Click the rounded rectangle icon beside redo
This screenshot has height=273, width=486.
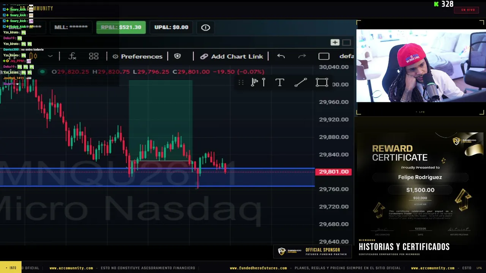click(324, 56)
